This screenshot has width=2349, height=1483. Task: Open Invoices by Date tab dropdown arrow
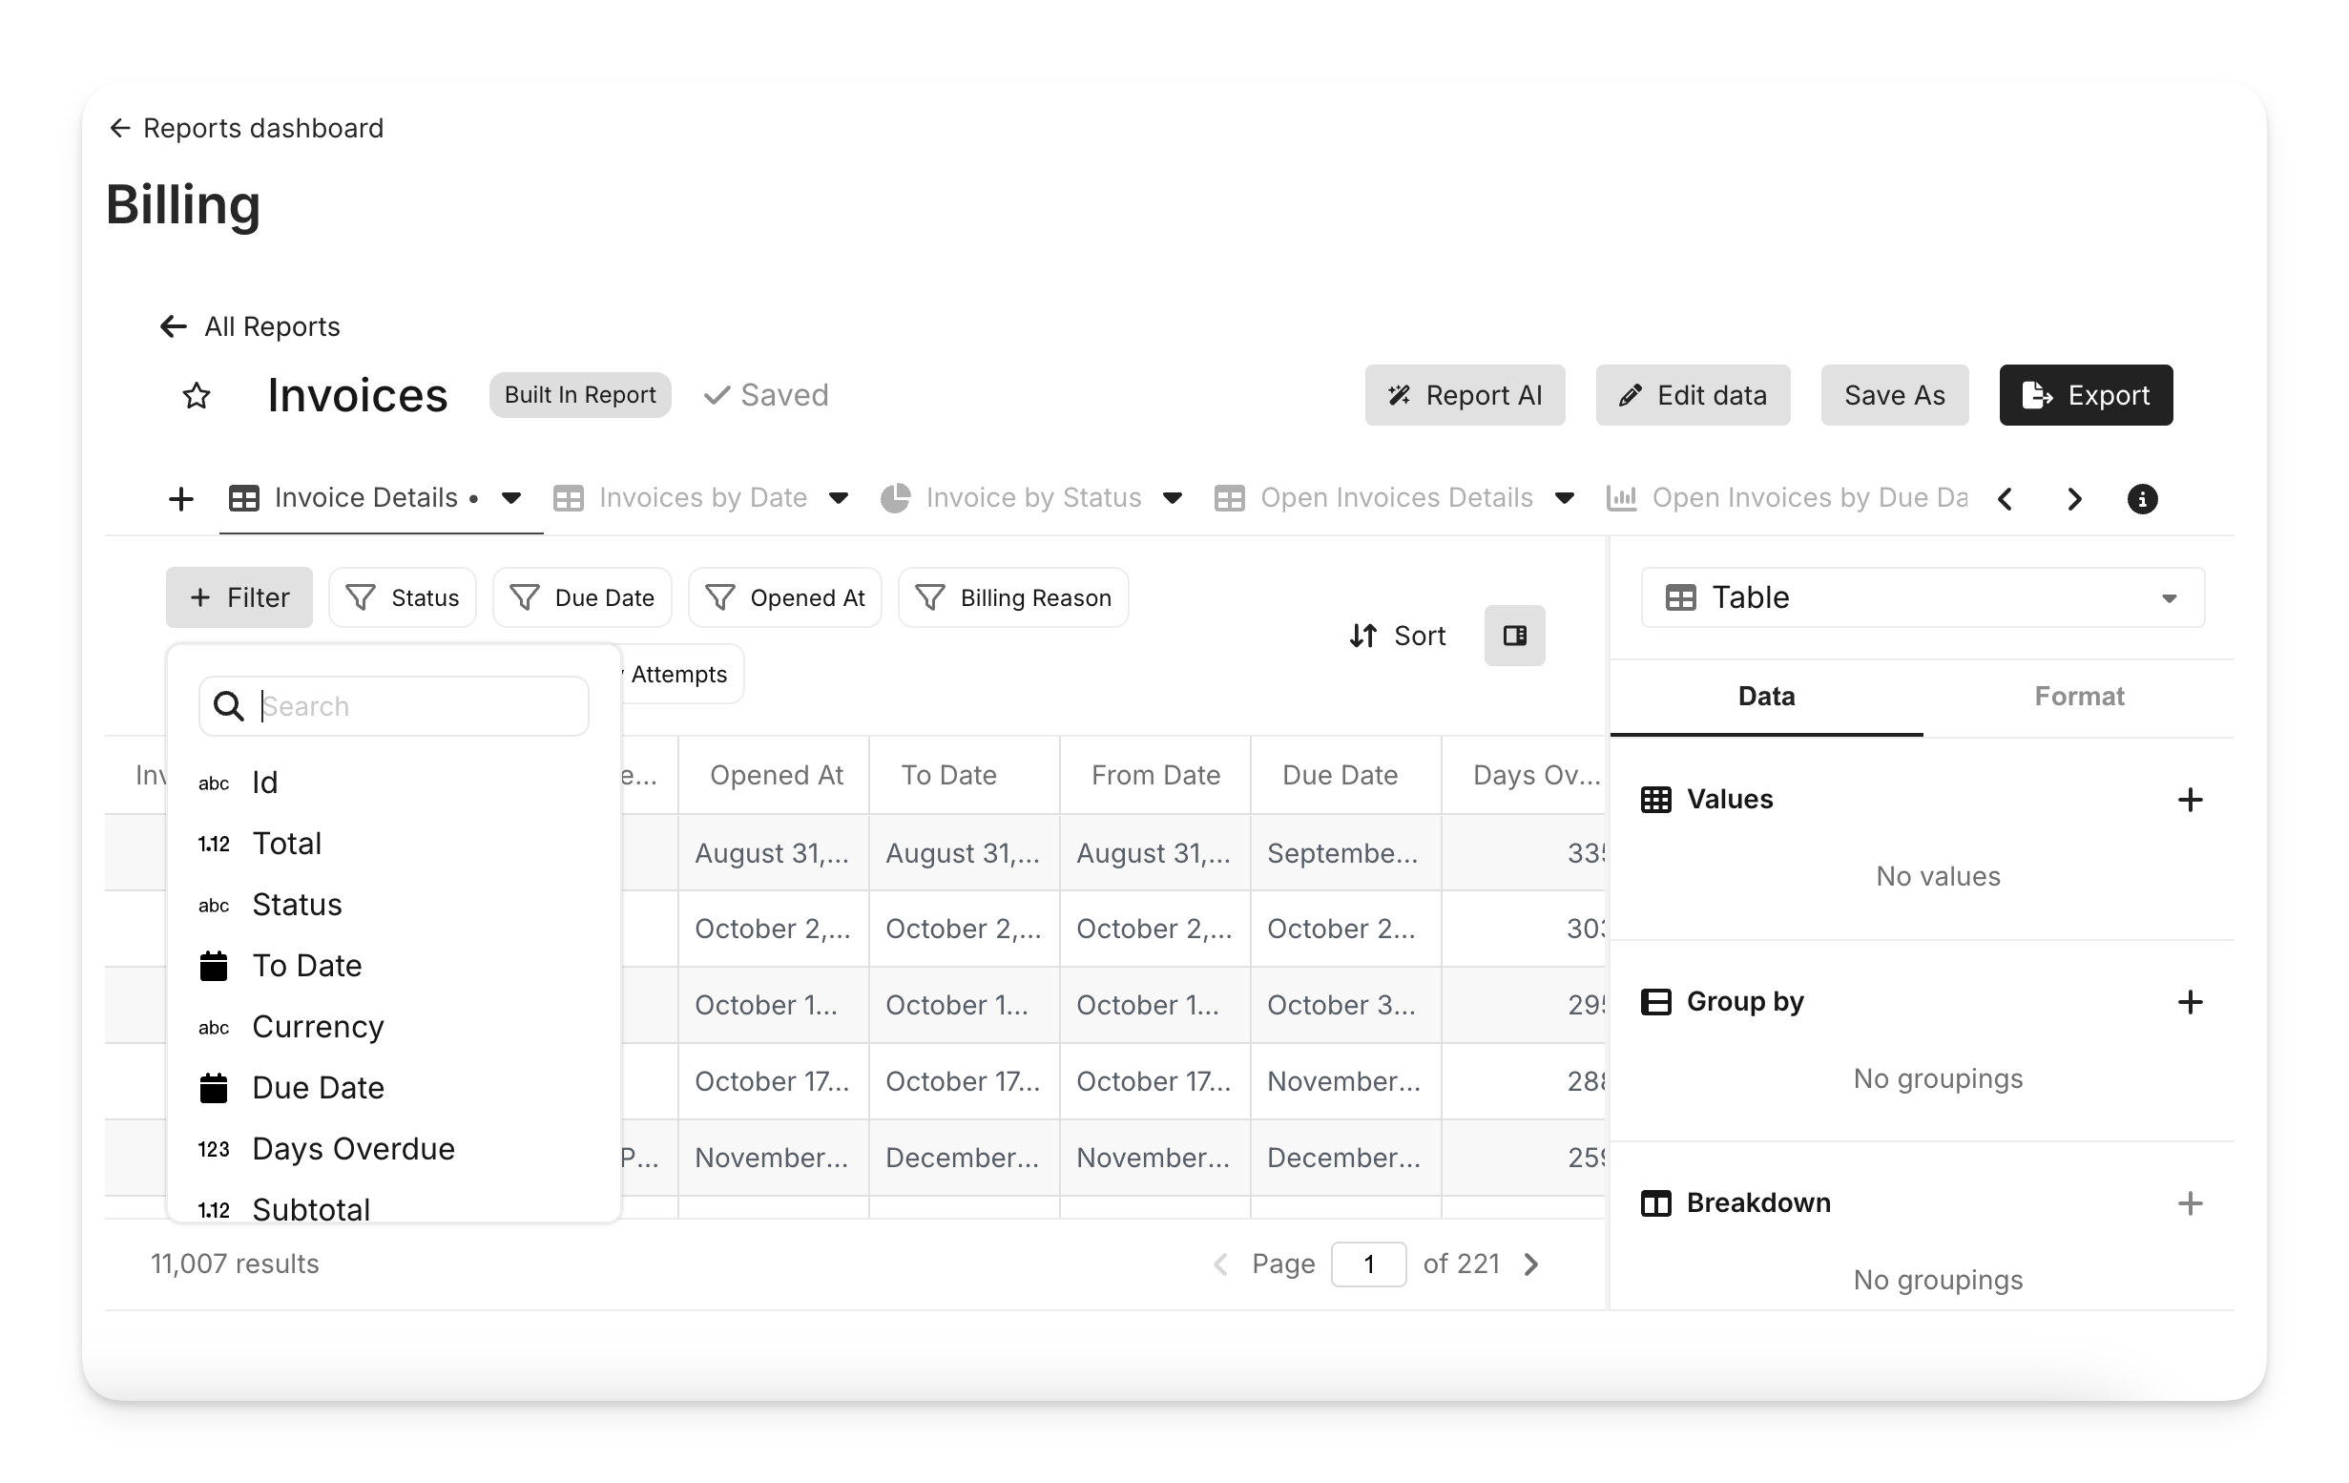[838, 498]
